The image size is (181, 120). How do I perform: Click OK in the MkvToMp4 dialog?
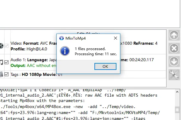point(105,66)
